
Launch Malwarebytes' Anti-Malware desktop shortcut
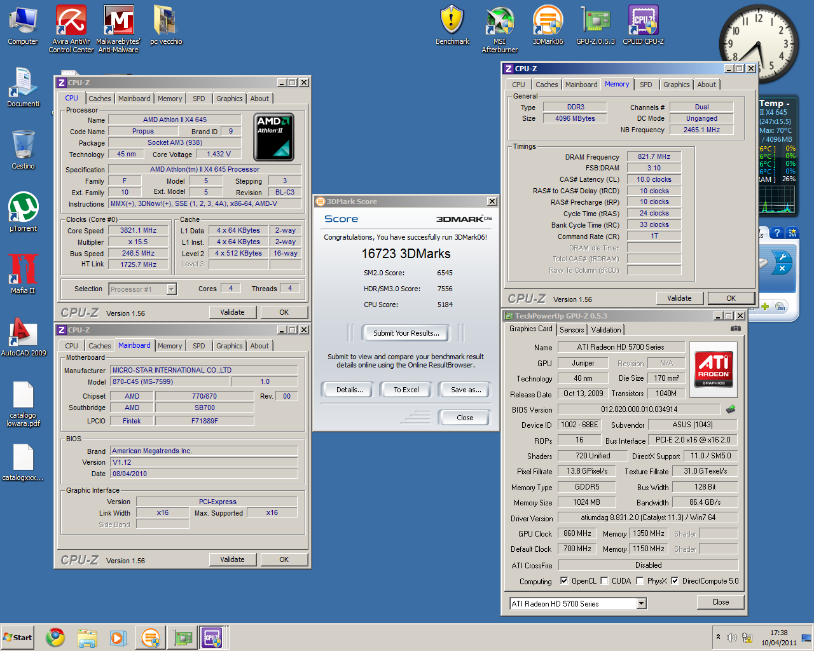pos(118,29)
